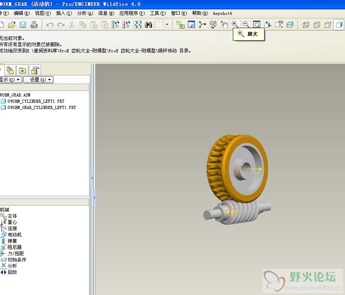Open the 设置(G) dropdown
The image size is (345, 295).
click(x=38, y=79)
